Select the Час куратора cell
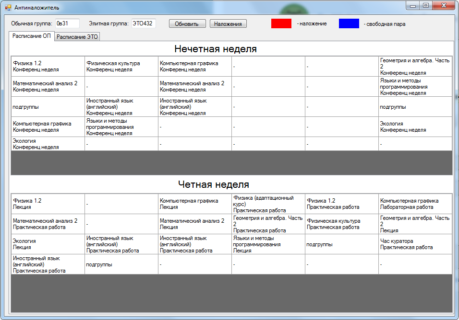 [x=415, y=244]
